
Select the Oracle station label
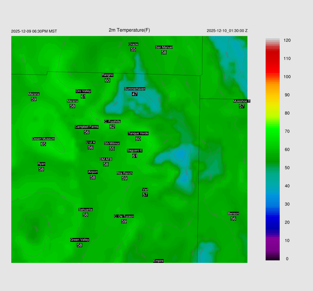(x=133, y=44)
